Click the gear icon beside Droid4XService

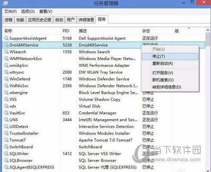pyautogui.click(x=6, y=45)
